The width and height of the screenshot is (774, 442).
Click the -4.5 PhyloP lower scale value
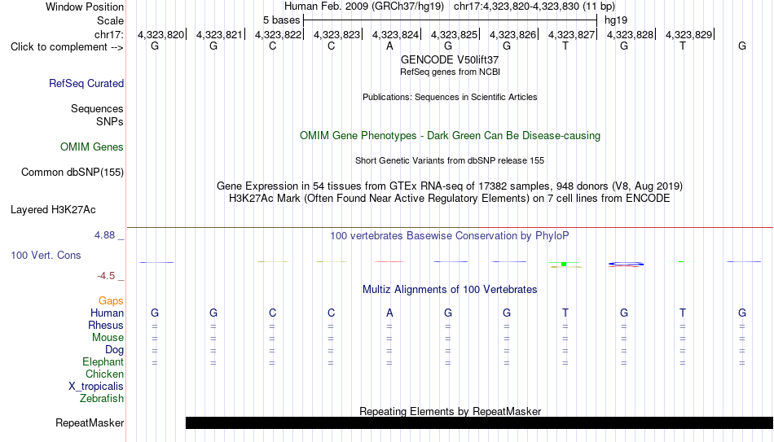[106, 276]
